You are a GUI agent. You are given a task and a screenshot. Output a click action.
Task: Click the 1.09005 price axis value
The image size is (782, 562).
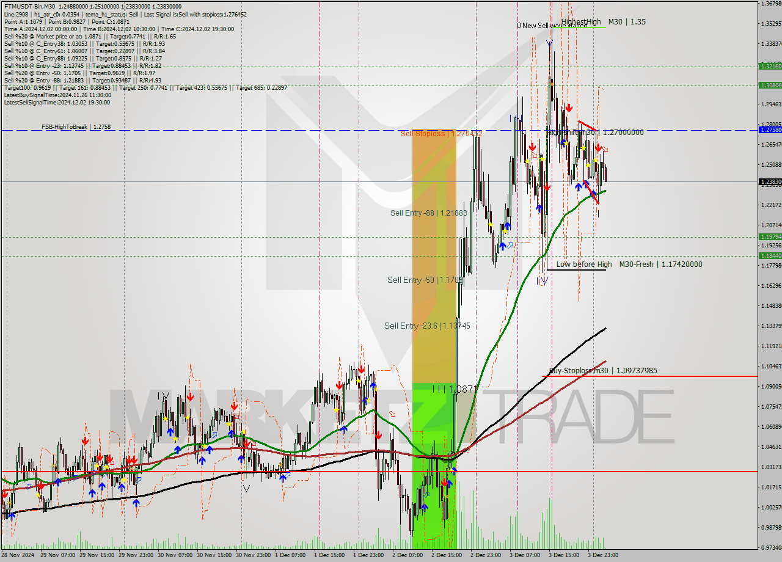coord(770,386)
